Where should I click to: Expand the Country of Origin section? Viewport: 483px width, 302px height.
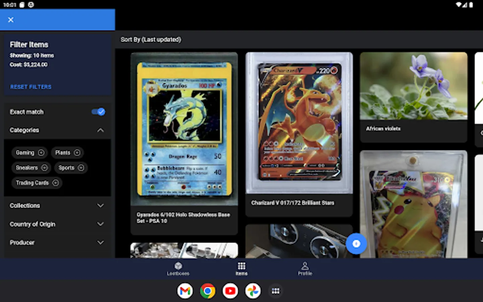pos(57,224)
